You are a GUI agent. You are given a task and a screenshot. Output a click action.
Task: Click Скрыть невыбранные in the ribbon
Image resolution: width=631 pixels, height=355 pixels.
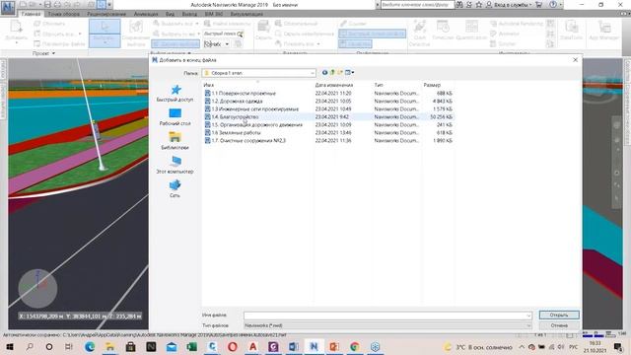tap(305, 34)
